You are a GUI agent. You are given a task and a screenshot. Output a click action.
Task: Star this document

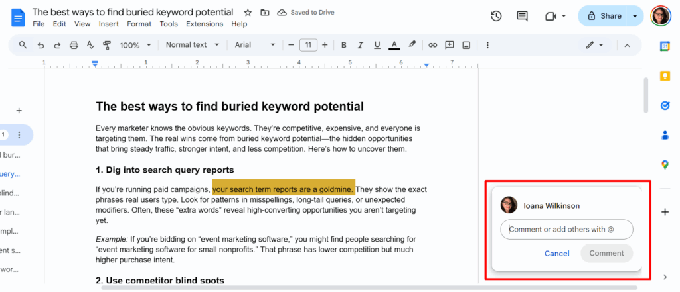(x=248, y=13)
